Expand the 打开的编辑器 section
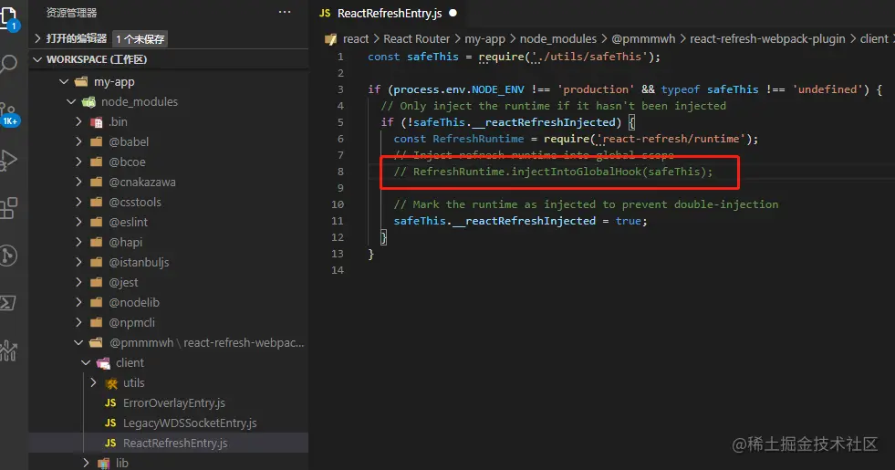This screenshot has width=895, height=470. [37, 38]
